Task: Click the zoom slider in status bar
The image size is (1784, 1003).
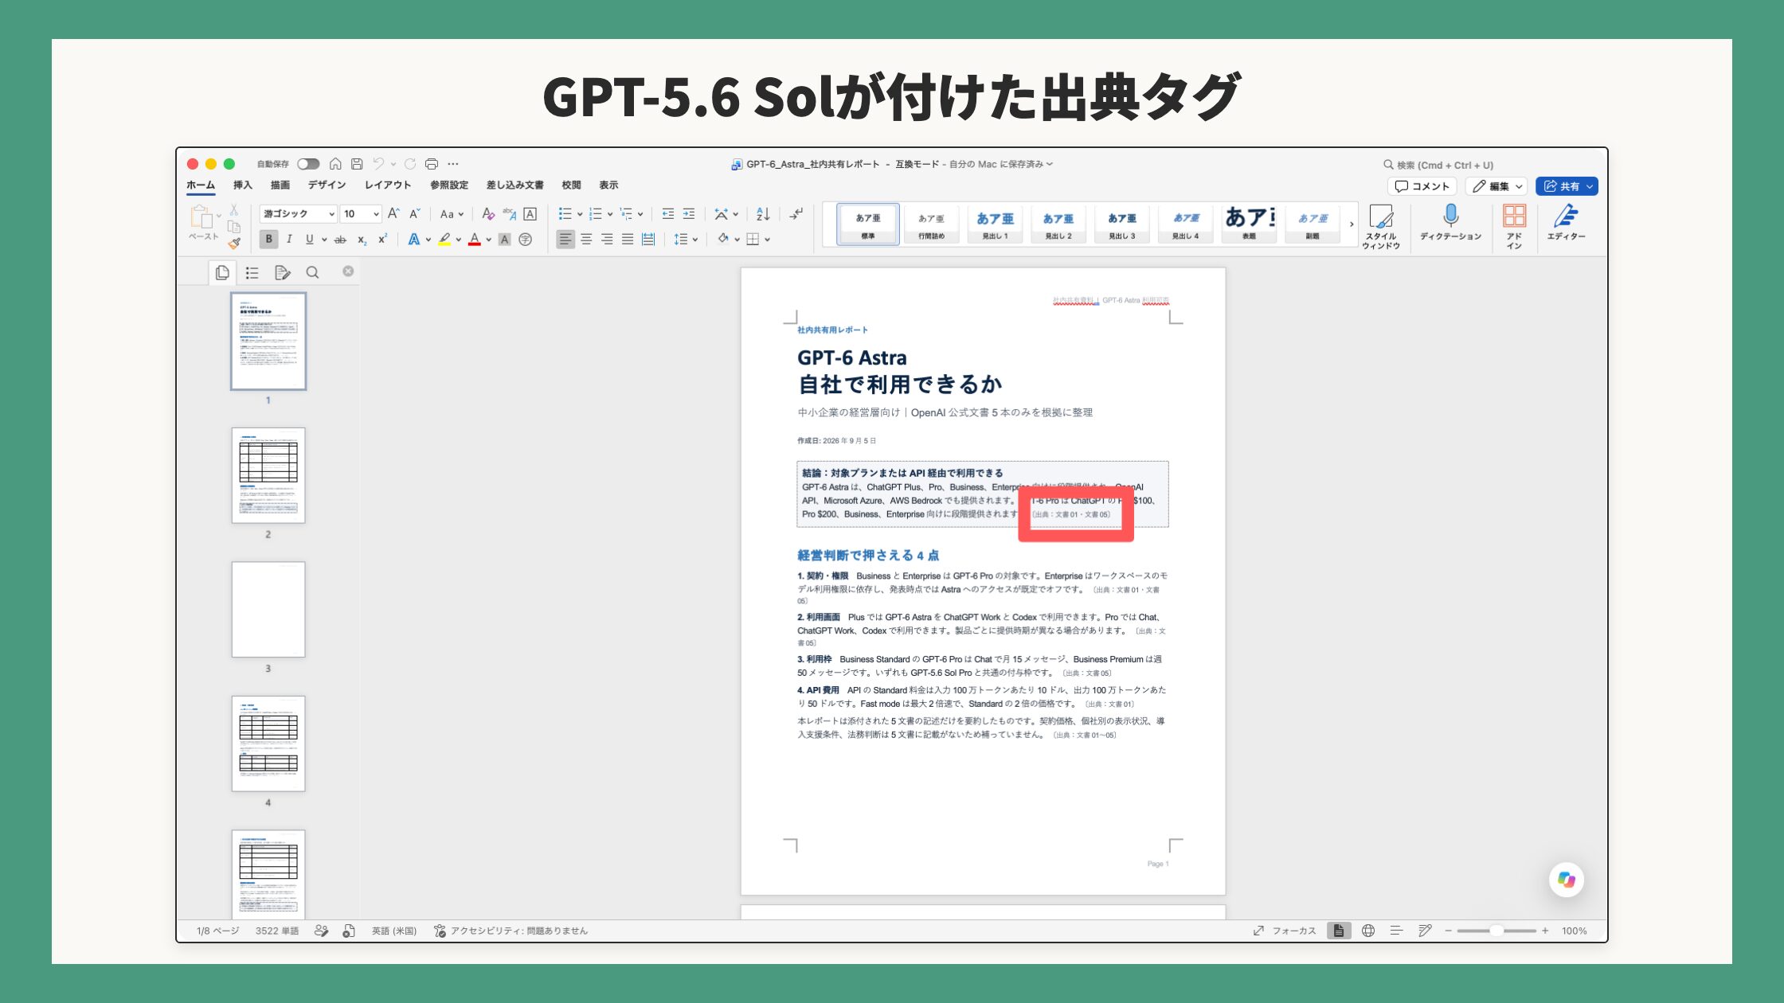Action: [x=1496, y=931]
